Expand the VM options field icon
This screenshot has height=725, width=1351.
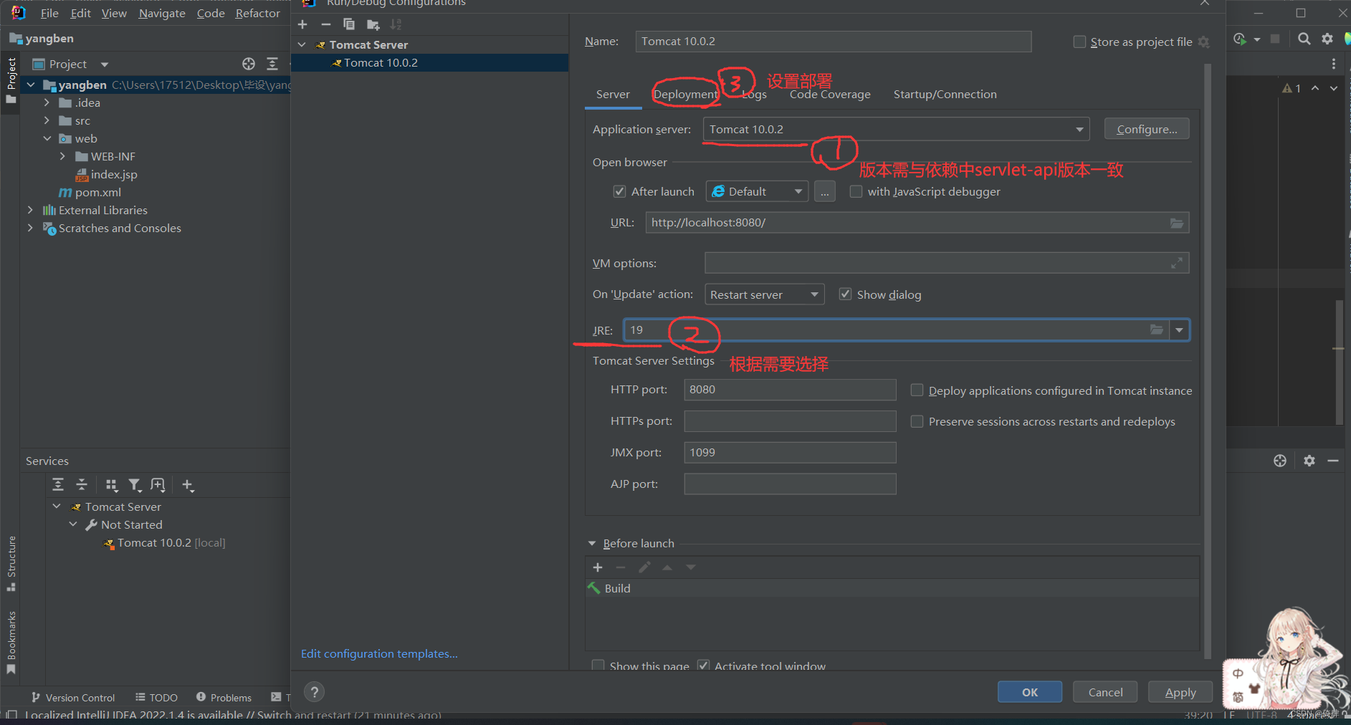tap(1177, 263)
